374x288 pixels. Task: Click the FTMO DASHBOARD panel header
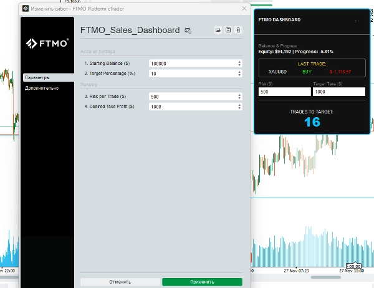click(279, 20)
